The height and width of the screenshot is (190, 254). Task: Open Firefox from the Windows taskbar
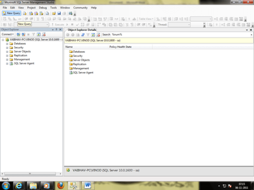(x=61, y=185)
